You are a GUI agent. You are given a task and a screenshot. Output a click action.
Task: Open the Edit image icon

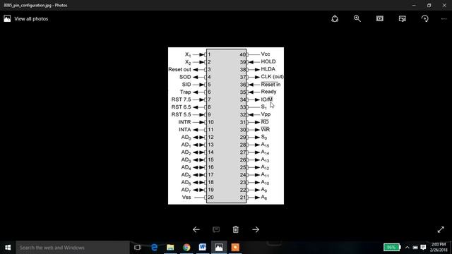[x=402, y=19]
